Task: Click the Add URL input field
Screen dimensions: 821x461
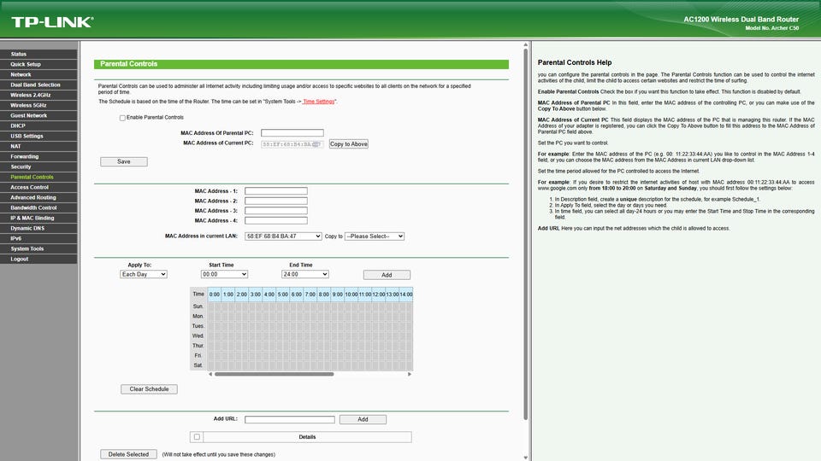Action: (x=289, y=419)
